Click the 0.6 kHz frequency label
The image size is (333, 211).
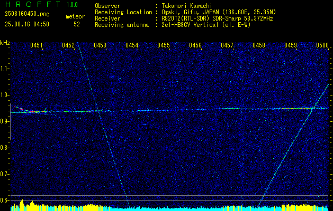click(3, 200)
